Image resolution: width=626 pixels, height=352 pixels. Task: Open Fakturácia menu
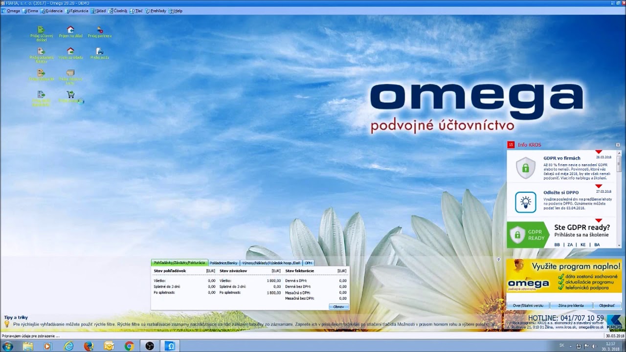tap(77, 11)
